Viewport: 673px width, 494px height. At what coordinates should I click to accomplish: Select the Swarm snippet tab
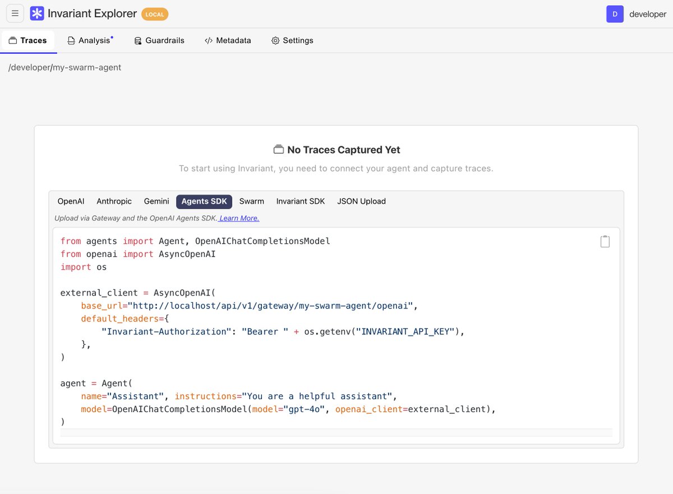[252, 201]
